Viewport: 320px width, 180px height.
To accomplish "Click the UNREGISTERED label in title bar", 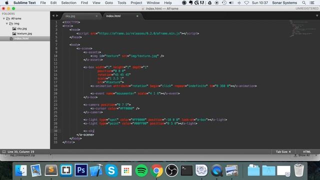I will (x=306, y=8).
